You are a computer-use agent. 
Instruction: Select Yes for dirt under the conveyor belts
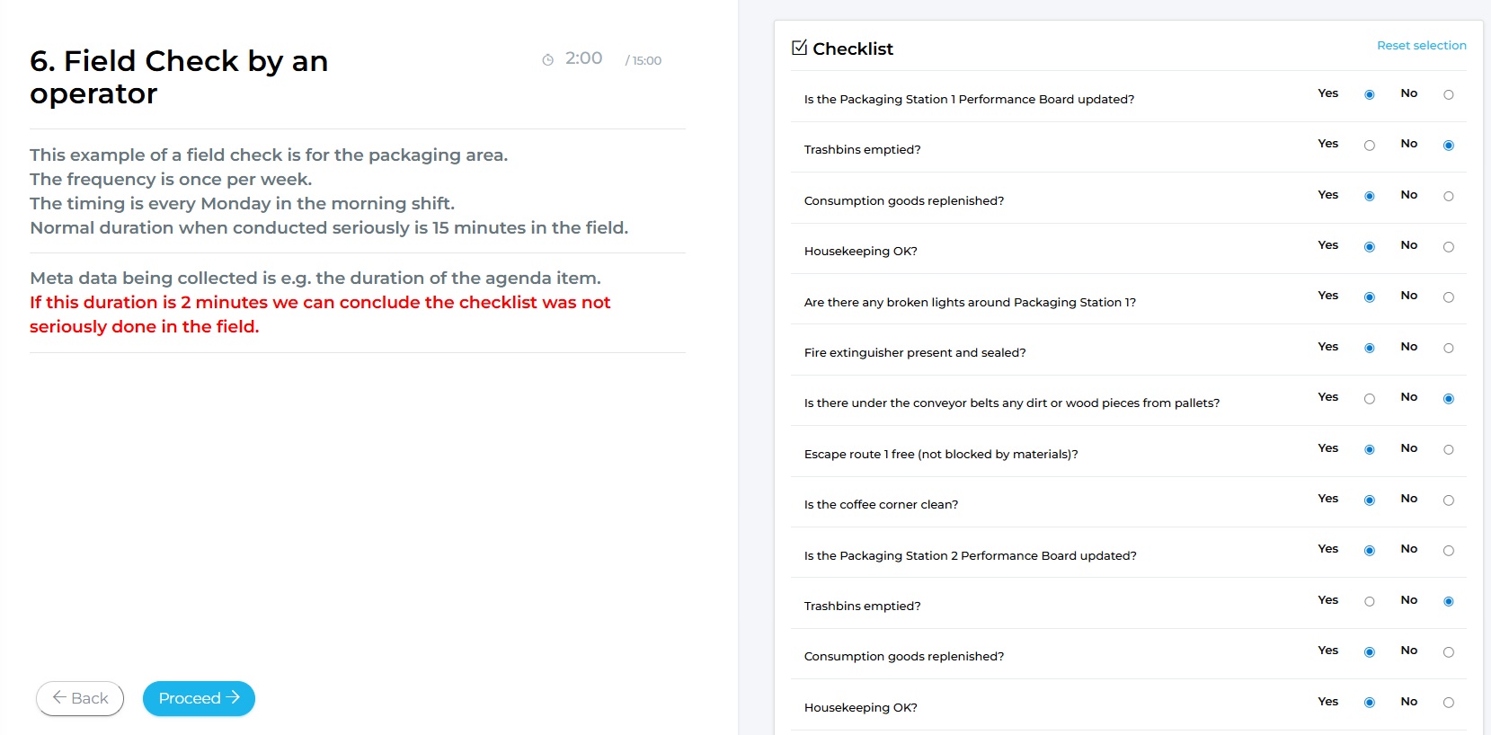click(1369, 399)
